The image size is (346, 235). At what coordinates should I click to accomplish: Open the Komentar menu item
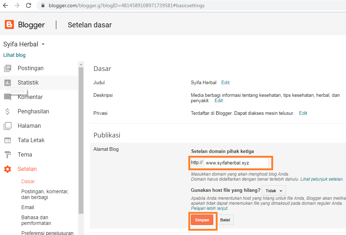coord(30,97)
